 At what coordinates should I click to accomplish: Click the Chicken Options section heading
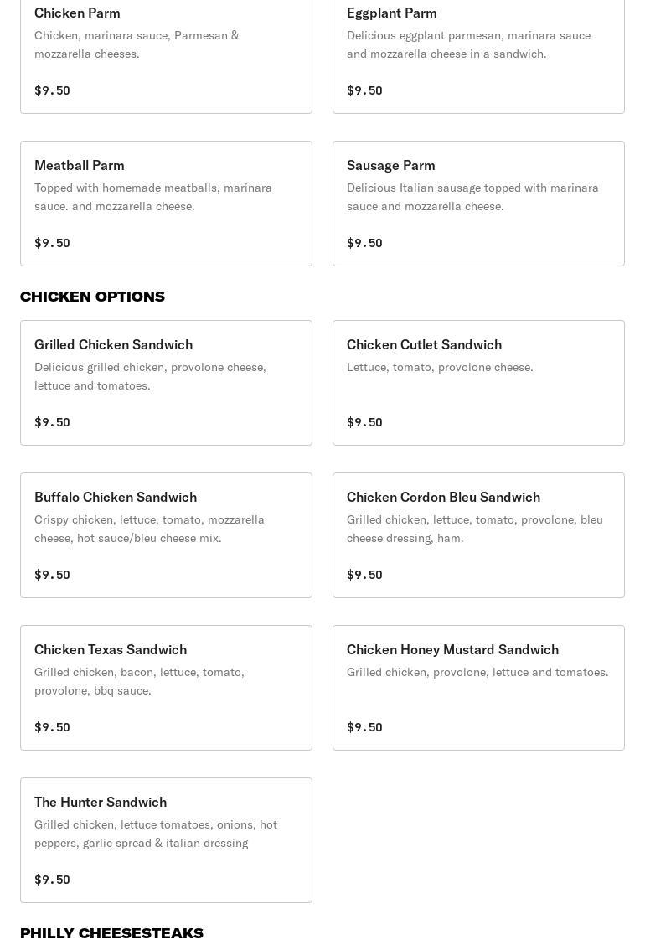pos(92,297)
